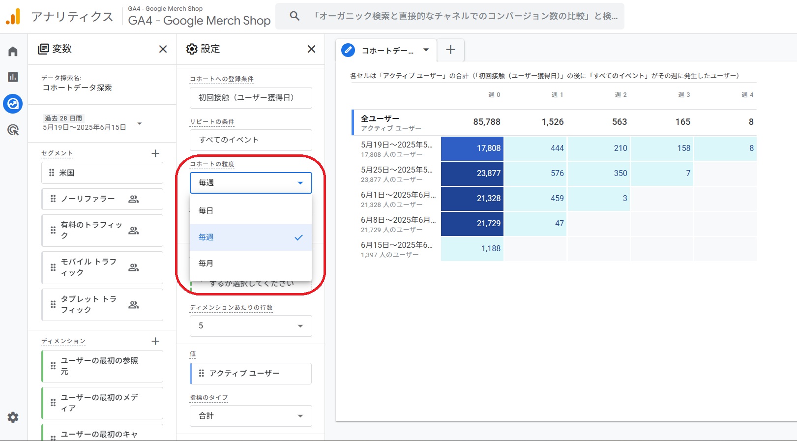
Task: Click cell 21,729 in week 0
Action: 472,224
